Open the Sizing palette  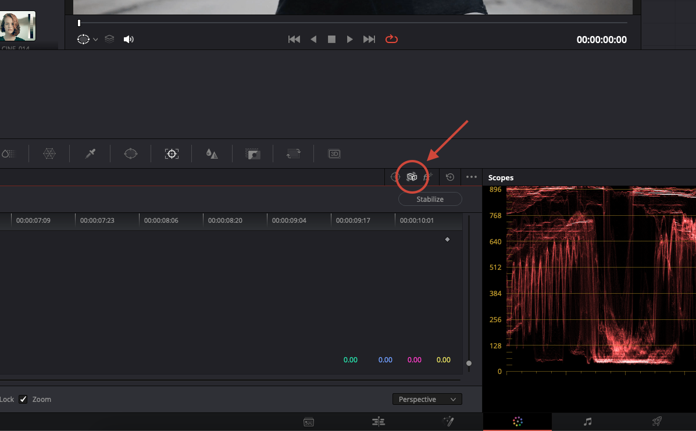click(x=294, y=154)
